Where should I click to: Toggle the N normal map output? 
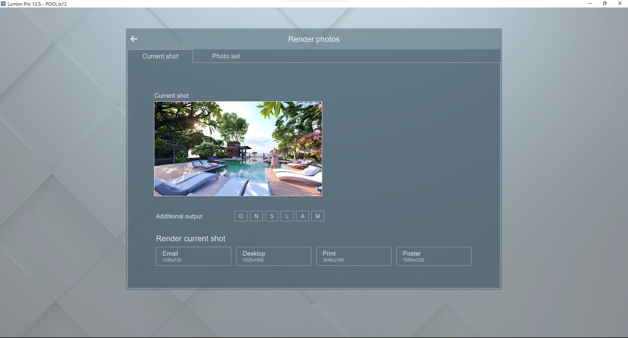256,216
